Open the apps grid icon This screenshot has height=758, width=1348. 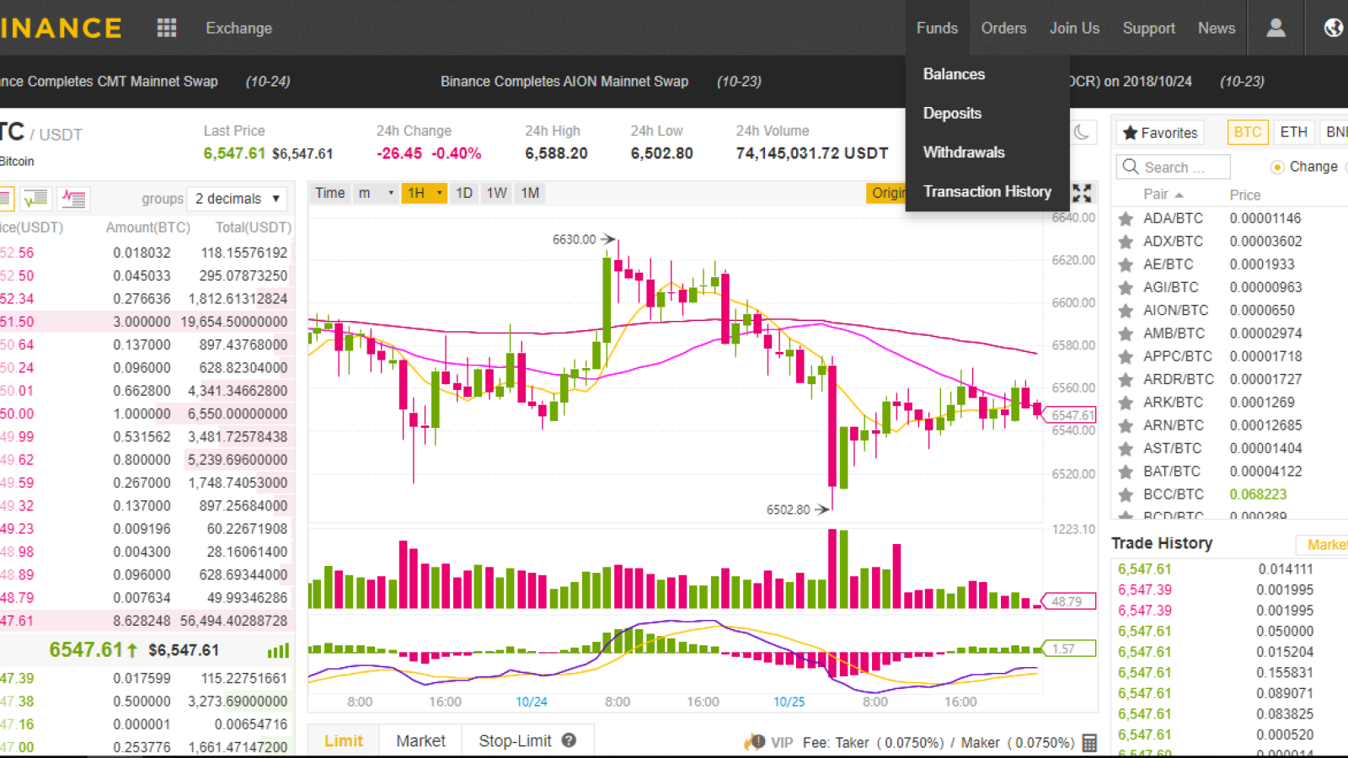167,28
